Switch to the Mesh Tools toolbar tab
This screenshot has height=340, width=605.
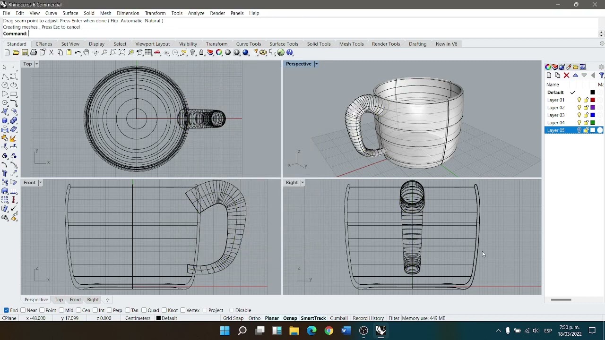351,44
